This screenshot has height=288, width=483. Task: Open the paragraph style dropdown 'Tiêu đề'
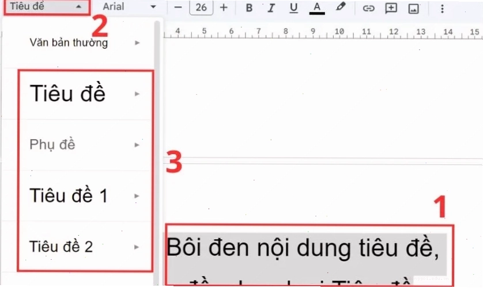point(47,6)
